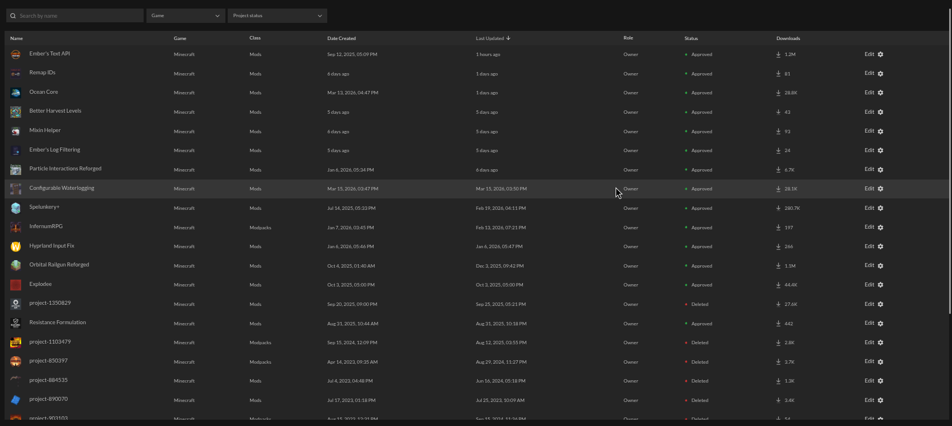Click download icon in Spelunkery+ row
Viewport: 952px width, 426px height.
778,208
